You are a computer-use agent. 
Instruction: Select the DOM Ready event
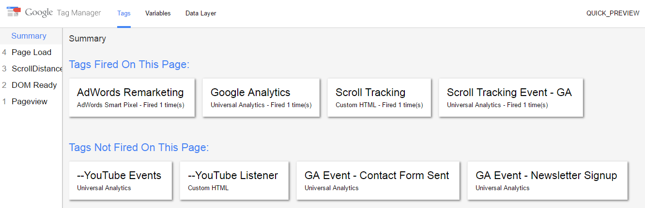click(x=34, y=85)
